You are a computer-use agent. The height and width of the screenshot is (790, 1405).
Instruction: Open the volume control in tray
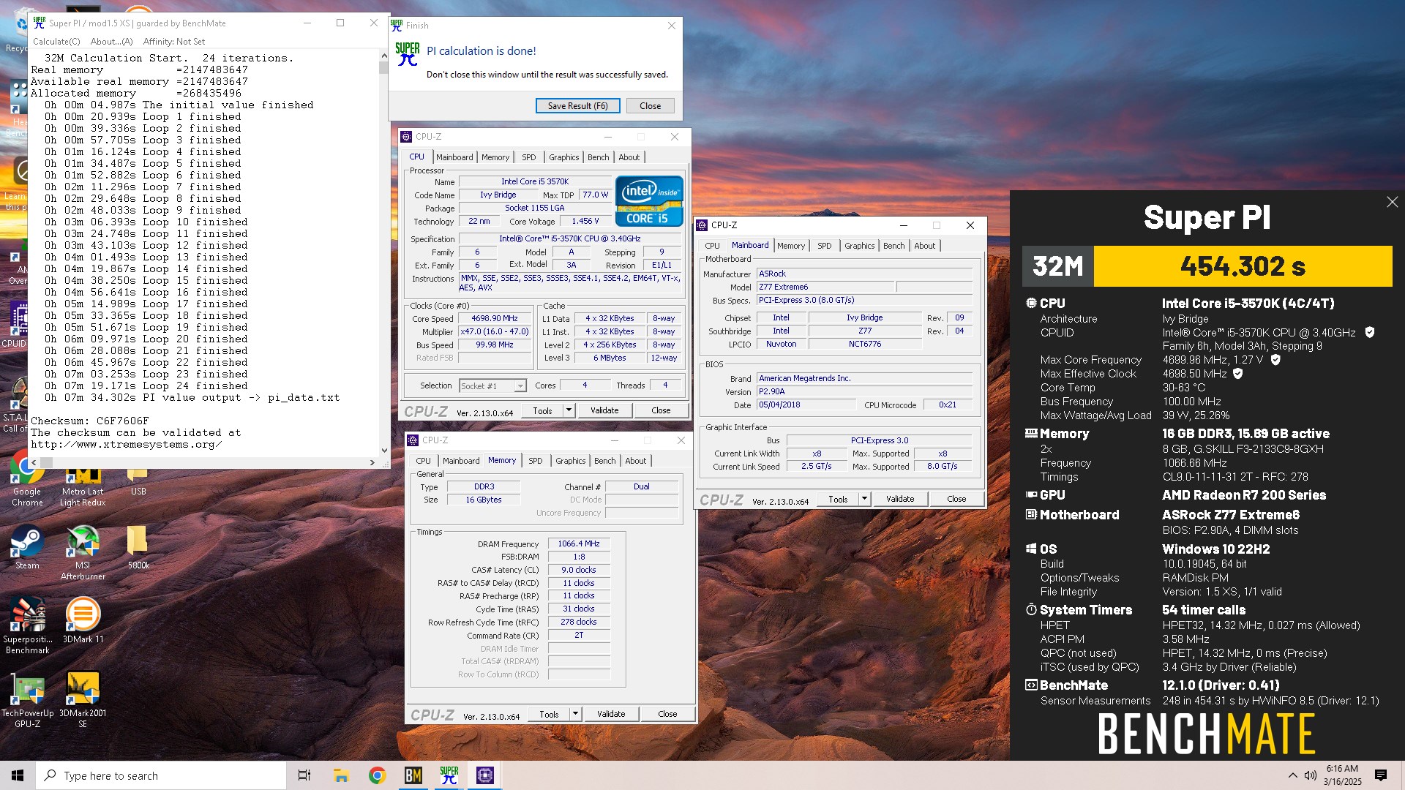(1310, 775)
